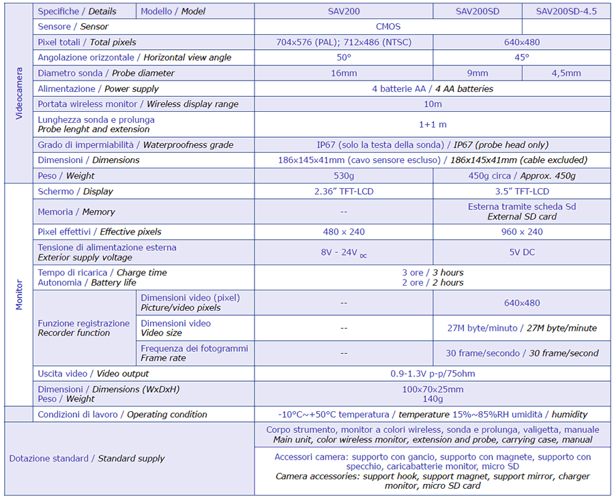
Task: Click the 4 AA batteries power supply value
Action: [433, 89]
